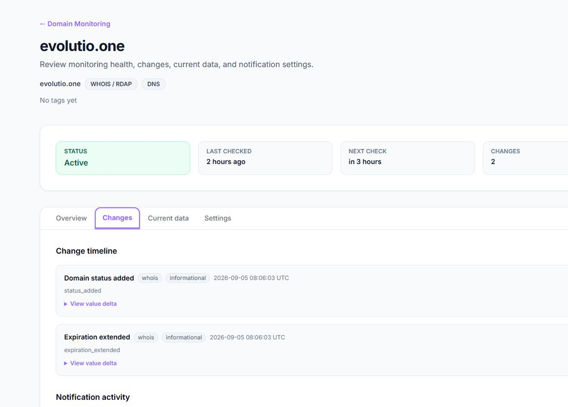Open the Settings tab
Viewport: 568px width, 407px height.
coord(217,218)
